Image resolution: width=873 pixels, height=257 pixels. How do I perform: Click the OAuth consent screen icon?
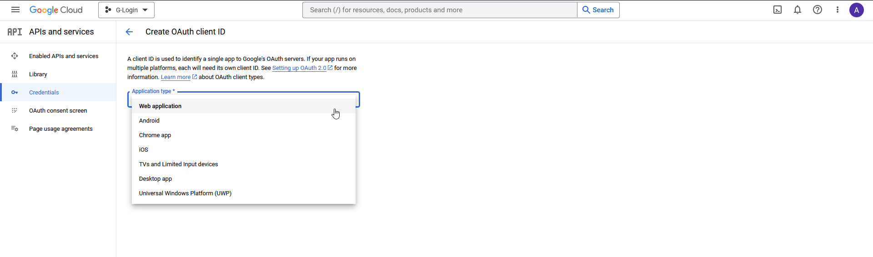tap(15, 110)
